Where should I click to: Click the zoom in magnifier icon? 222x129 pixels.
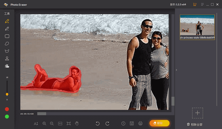(44, 123)
